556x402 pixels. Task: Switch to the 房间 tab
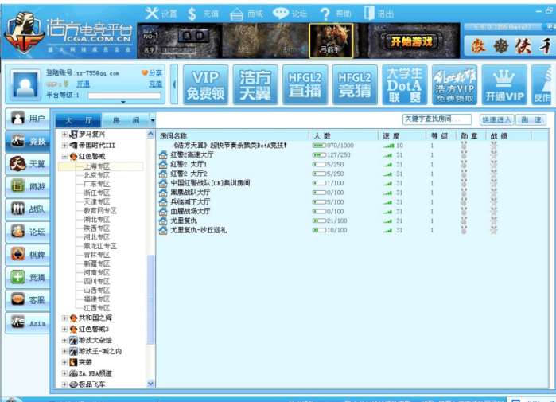click(x=126, y=121)
